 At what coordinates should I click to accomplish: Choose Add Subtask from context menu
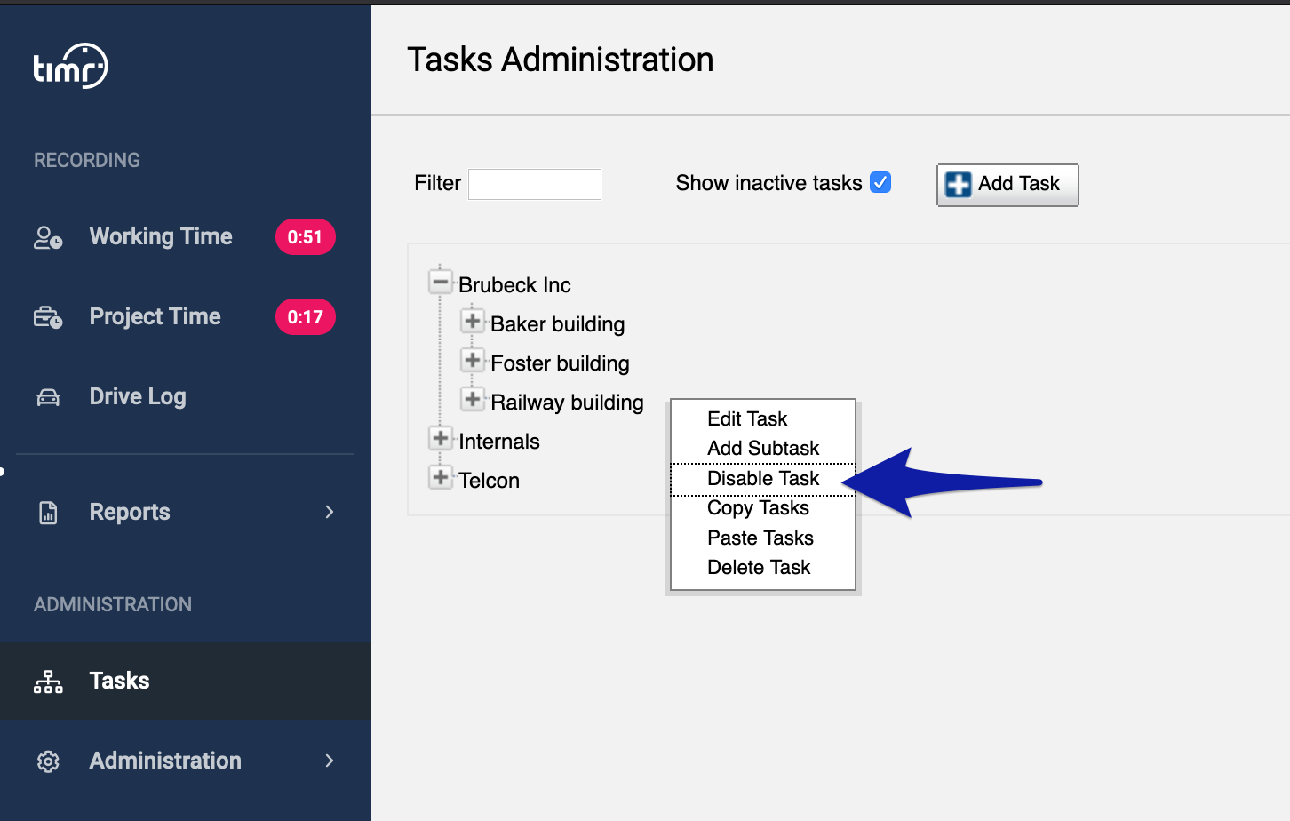click(x=763, y=448)
